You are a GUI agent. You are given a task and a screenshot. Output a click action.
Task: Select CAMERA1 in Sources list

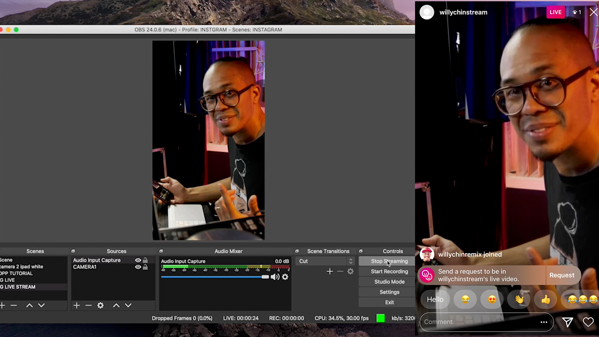tap(85, 267)
